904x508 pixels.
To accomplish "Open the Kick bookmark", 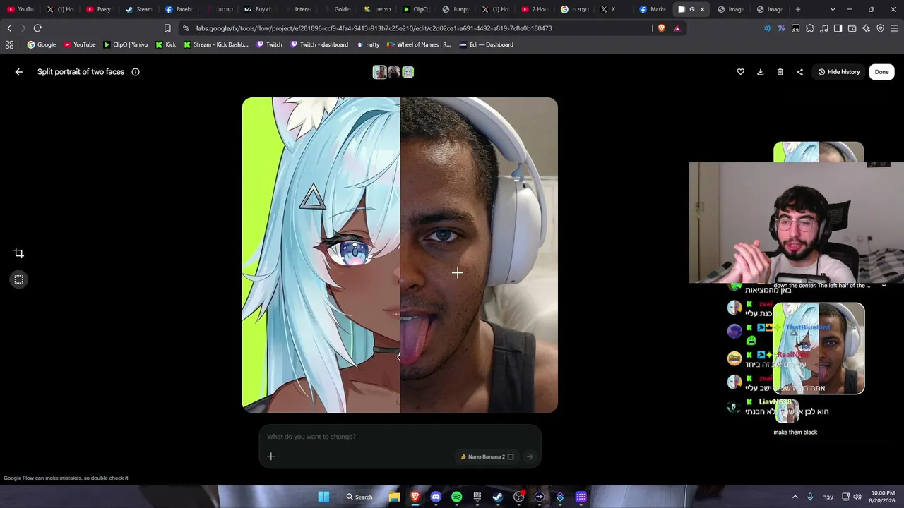I will point(166,44).
